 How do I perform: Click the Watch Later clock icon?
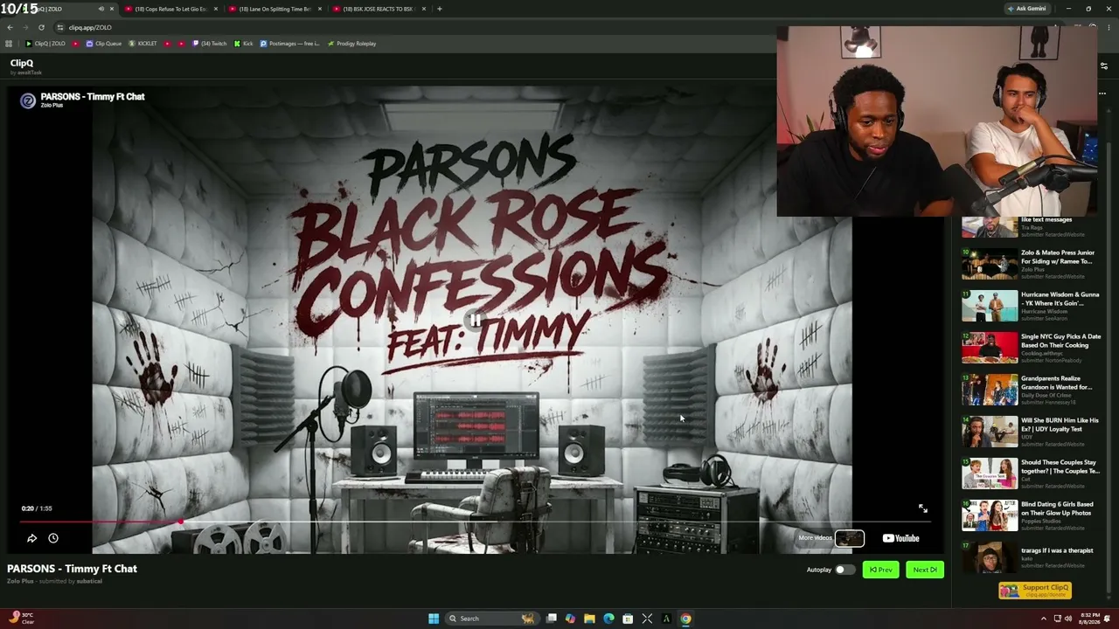[53, 538]
